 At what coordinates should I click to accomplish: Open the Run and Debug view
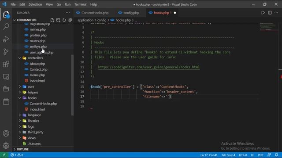click(6, 39)
